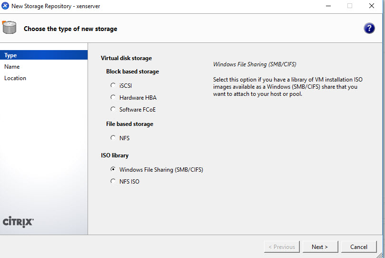Go to the Name wizard step

tap(12, 67)
